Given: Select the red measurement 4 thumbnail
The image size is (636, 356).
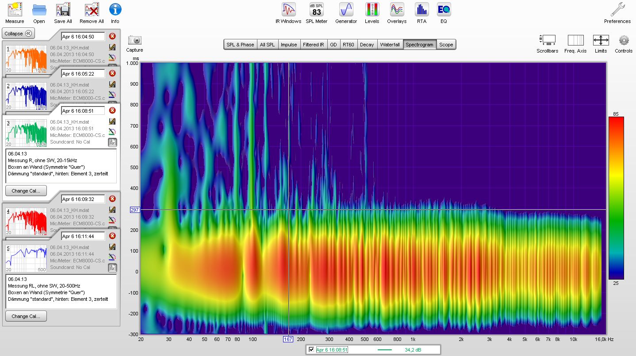Looking at the screenshot, I should [26, 221].
